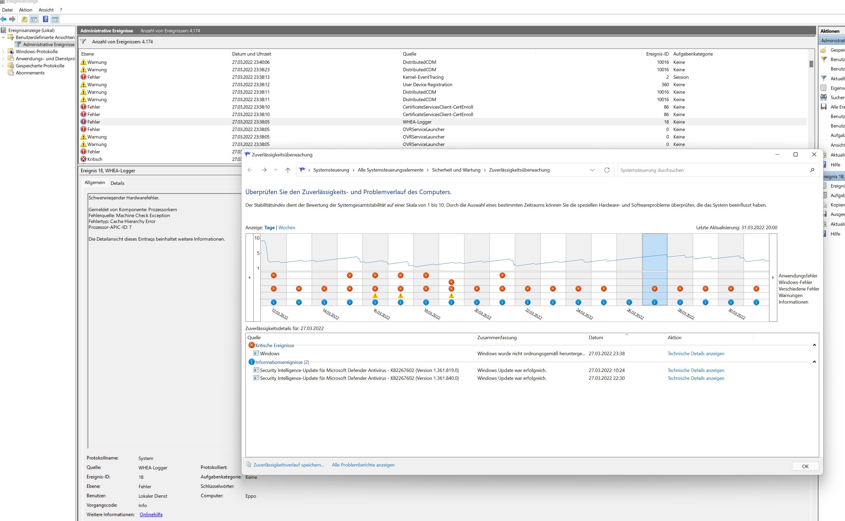Select the Kernel-EventTracing Fehler row
The image size is (845, 521).
tap(443, 77)
